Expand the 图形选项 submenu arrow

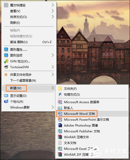pyautogui.click(x=53, y=55)
